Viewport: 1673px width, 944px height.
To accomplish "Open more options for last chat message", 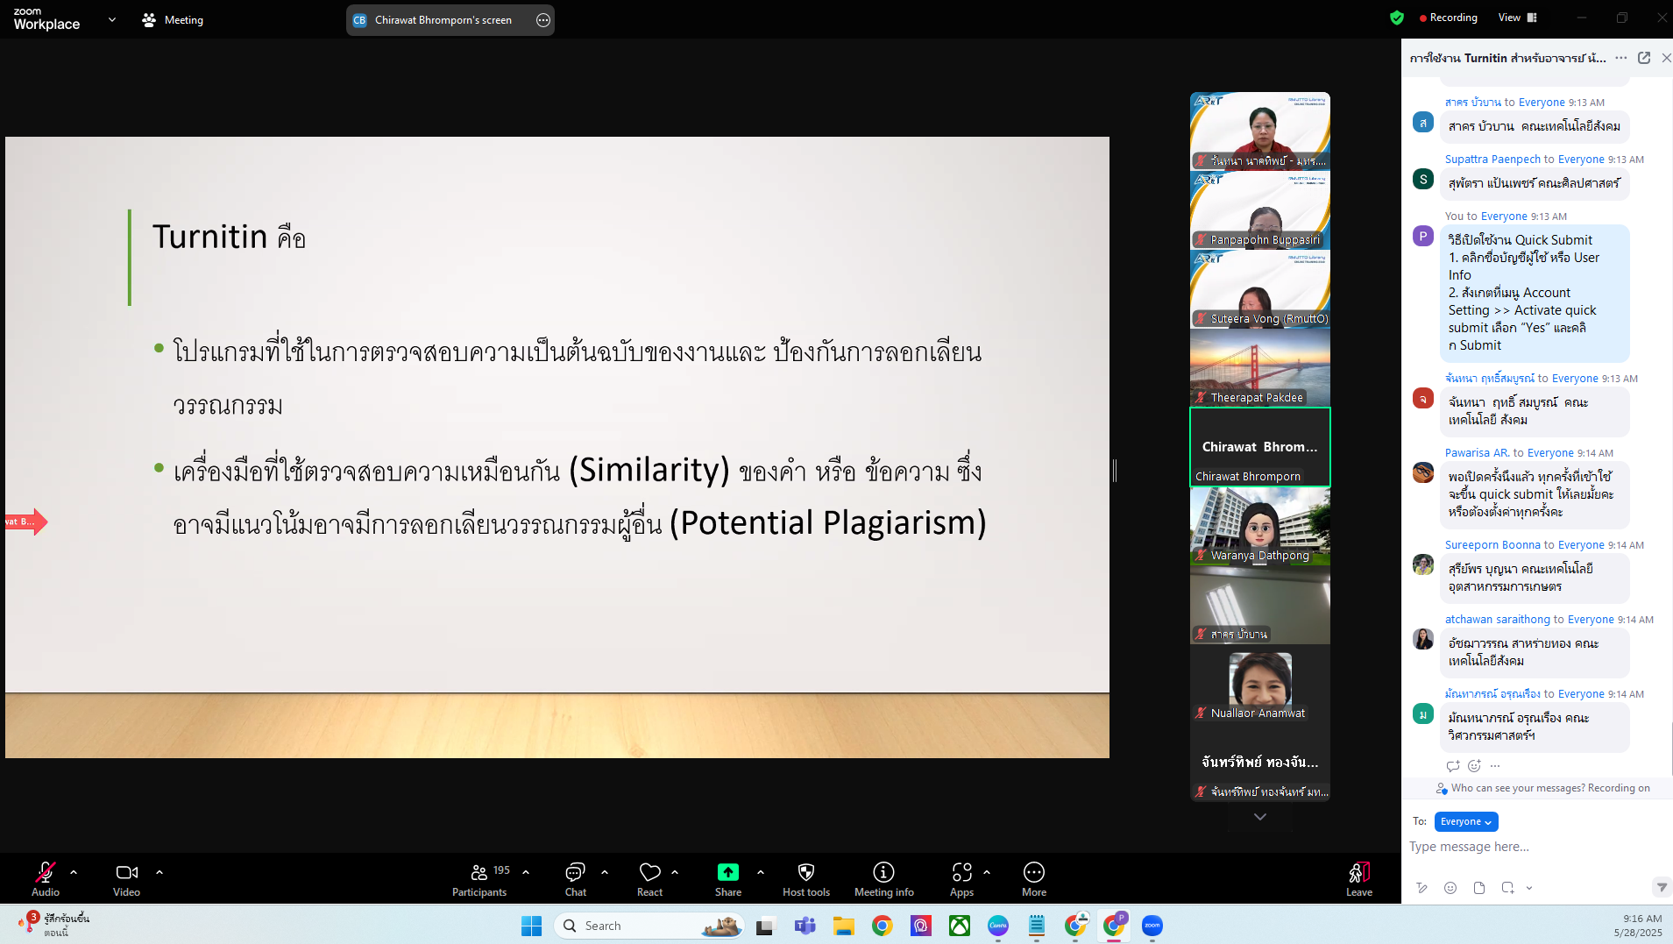I will tap(1495, 765).
